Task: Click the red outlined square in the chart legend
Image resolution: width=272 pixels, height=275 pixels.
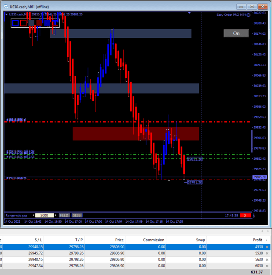Action: [23, 23]
